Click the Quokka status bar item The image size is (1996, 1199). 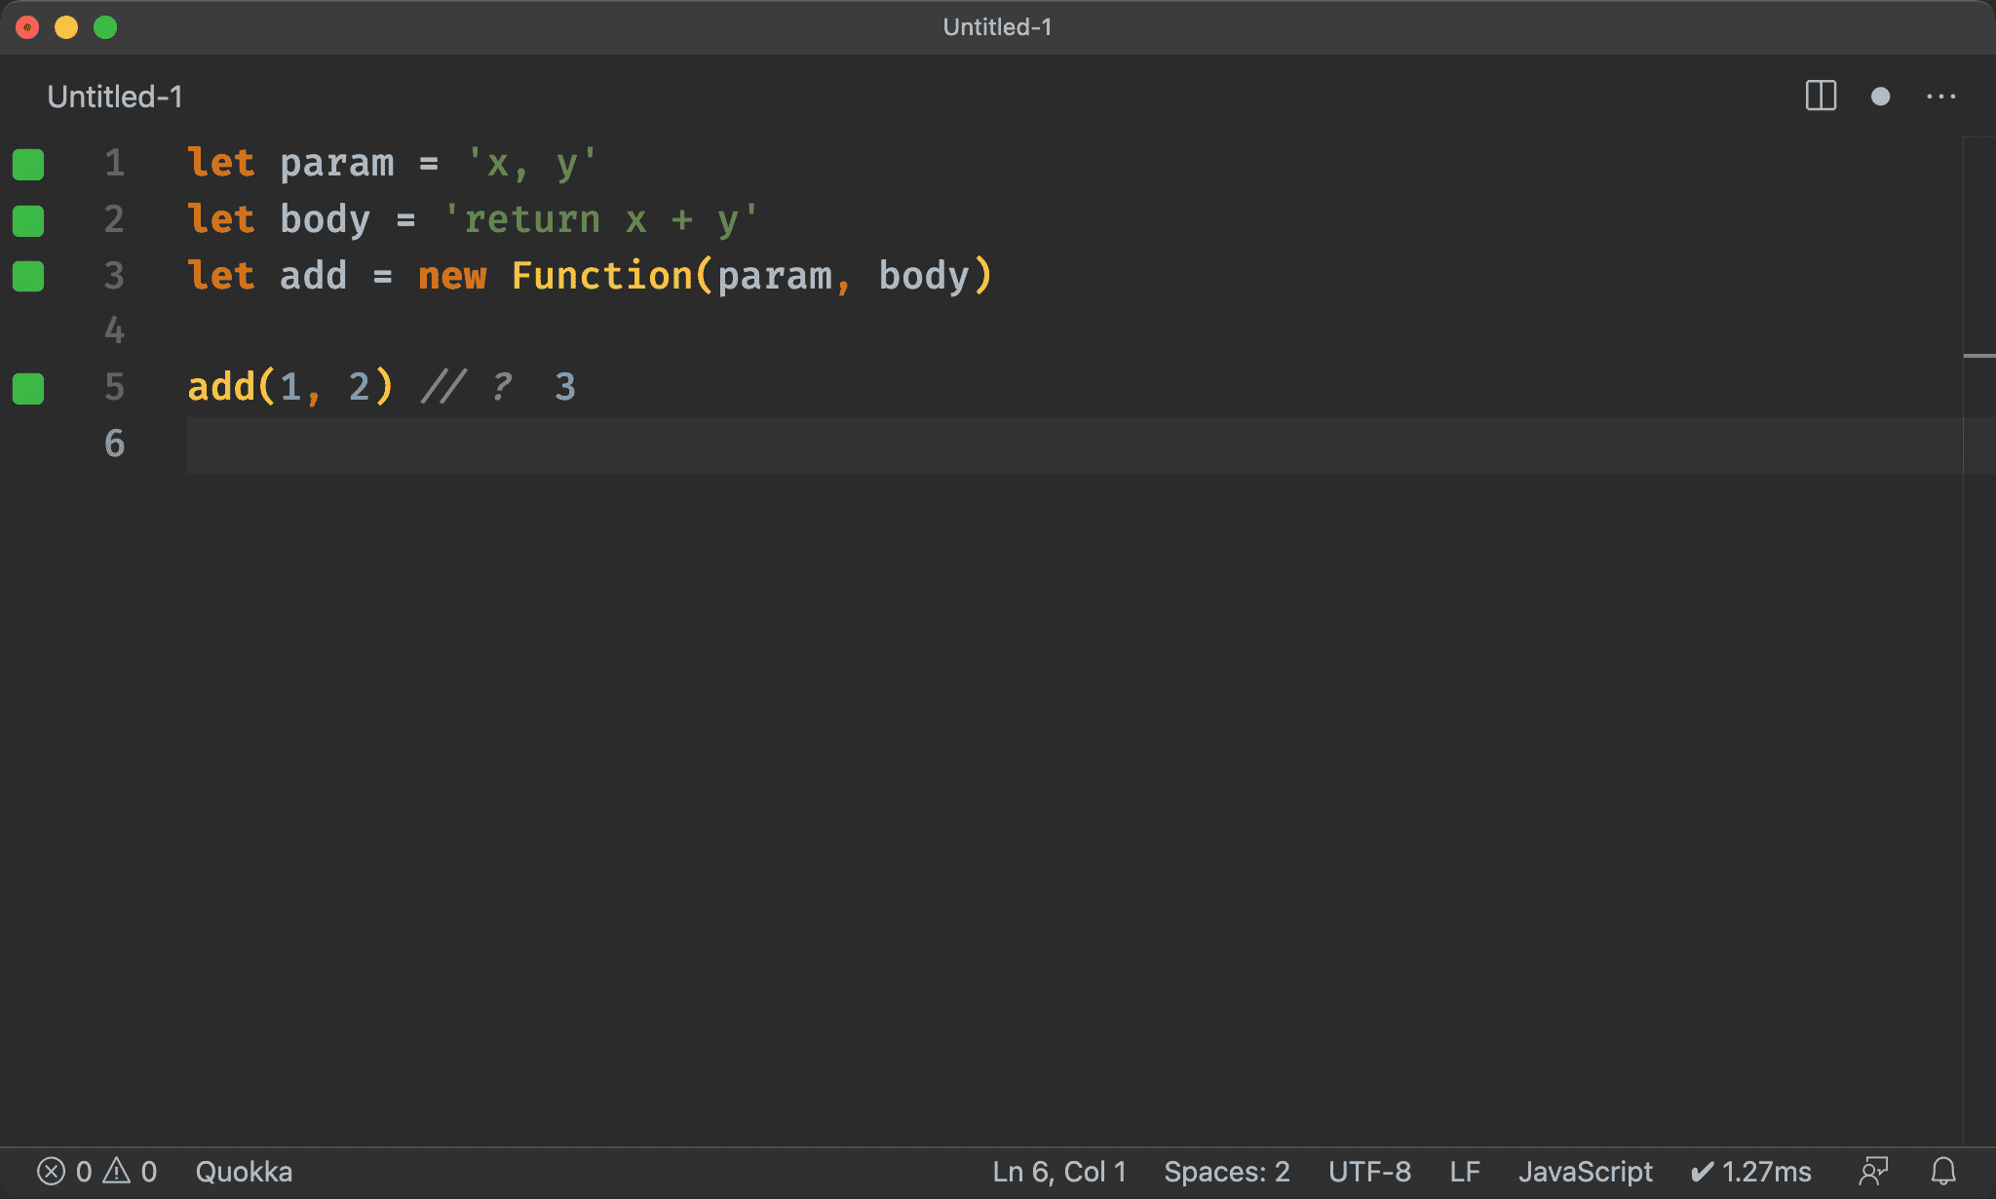point(244,1171)
